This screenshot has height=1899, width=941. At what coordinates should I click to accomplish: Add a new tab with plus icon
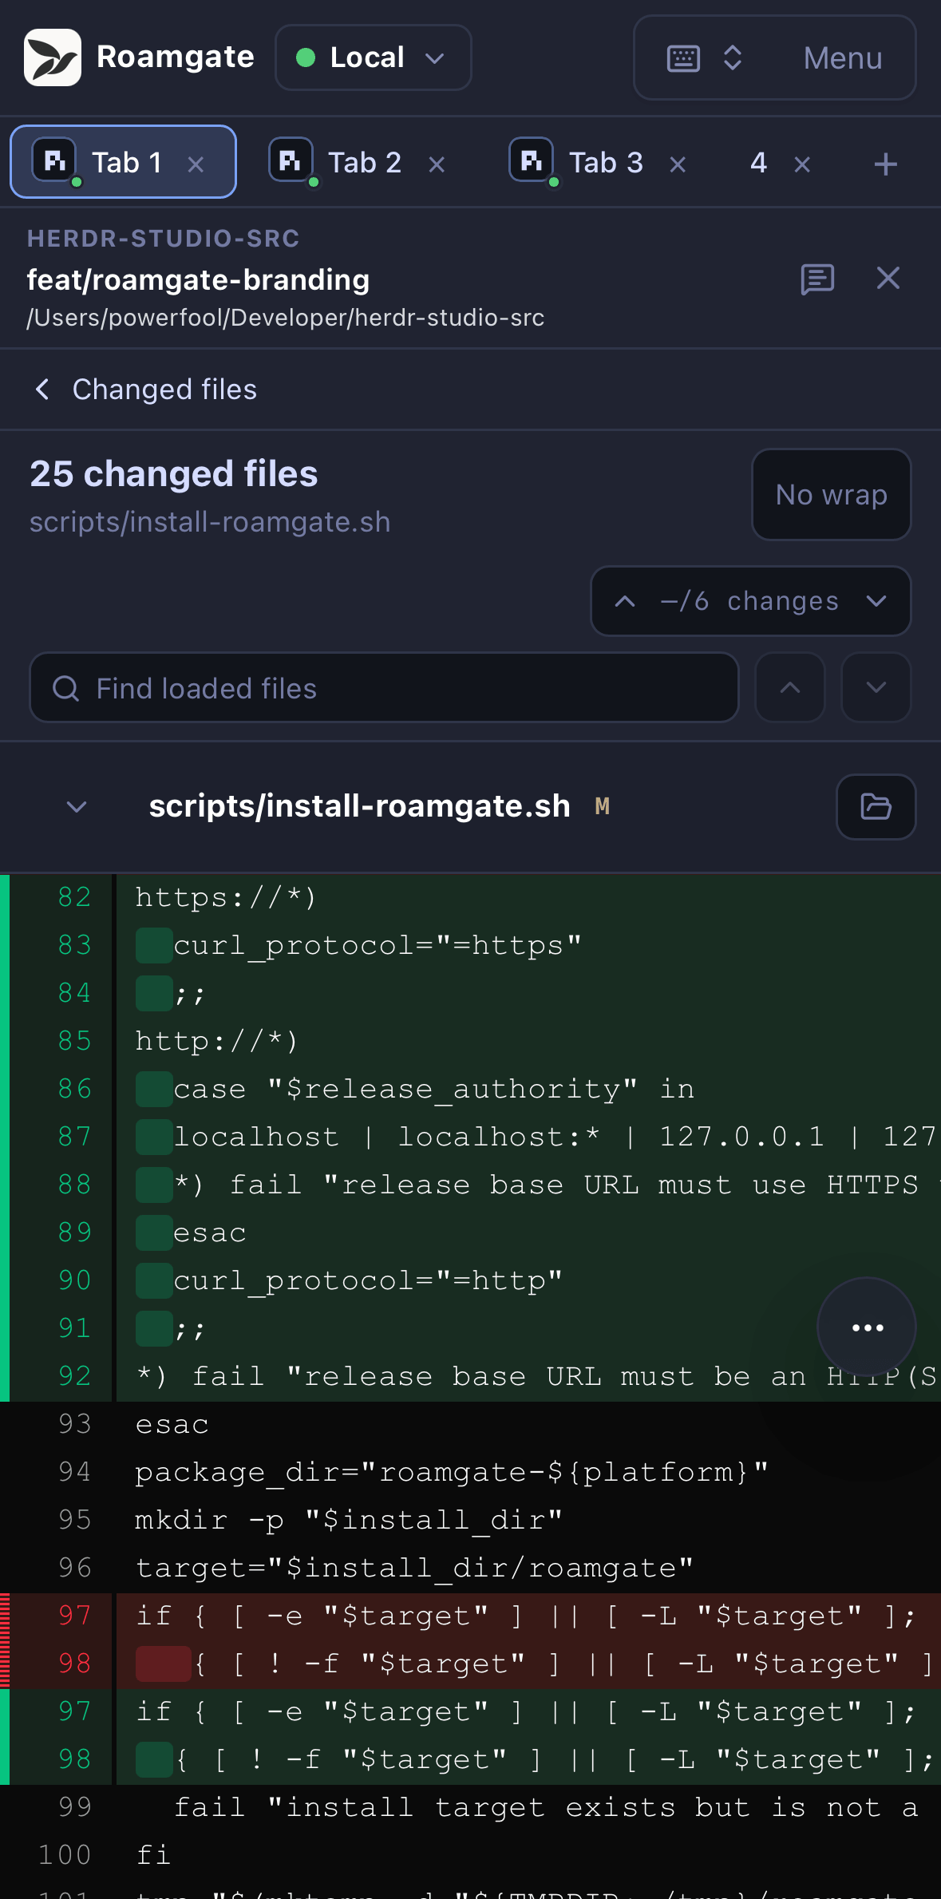point(885,164)
